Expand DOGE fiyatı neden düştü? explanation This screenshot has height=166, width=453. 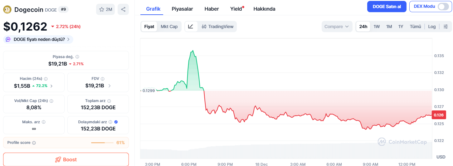click(x=38, y=39)
